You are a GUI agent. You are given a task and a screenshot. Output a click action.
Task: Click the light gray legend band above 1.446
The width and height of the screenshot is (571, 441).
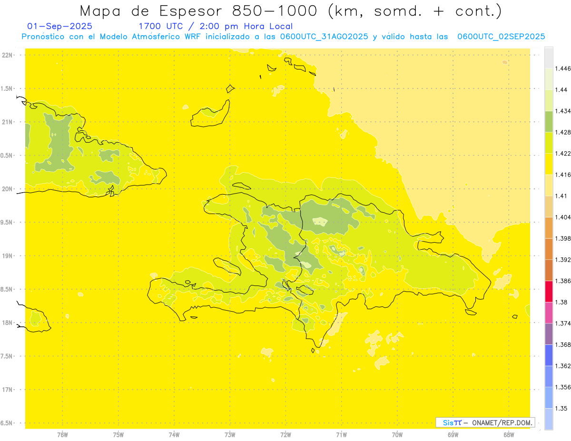(549, 58)
